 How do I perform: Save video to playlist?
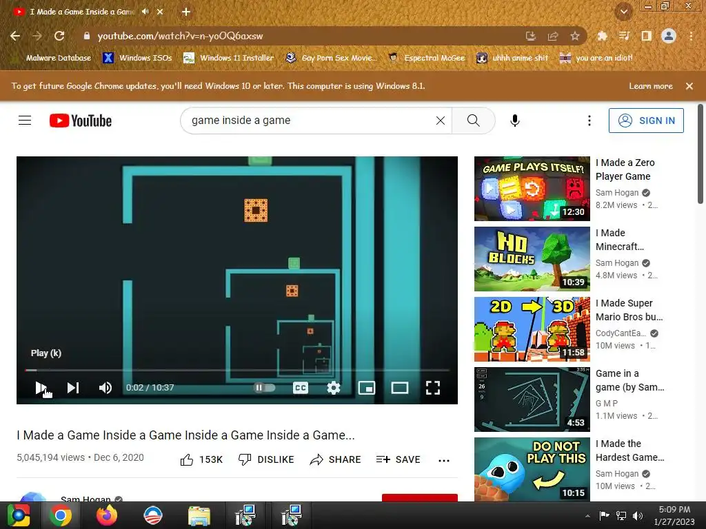click(399, 459)
